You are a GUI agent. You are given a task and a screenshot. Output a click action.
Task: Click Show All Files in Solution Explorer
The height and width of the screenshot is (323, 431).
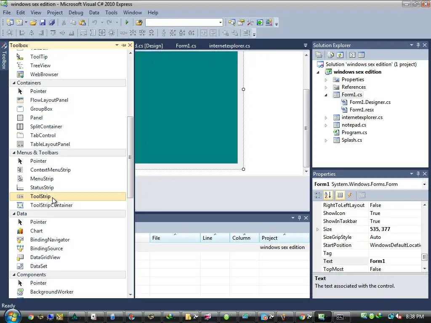331,55
